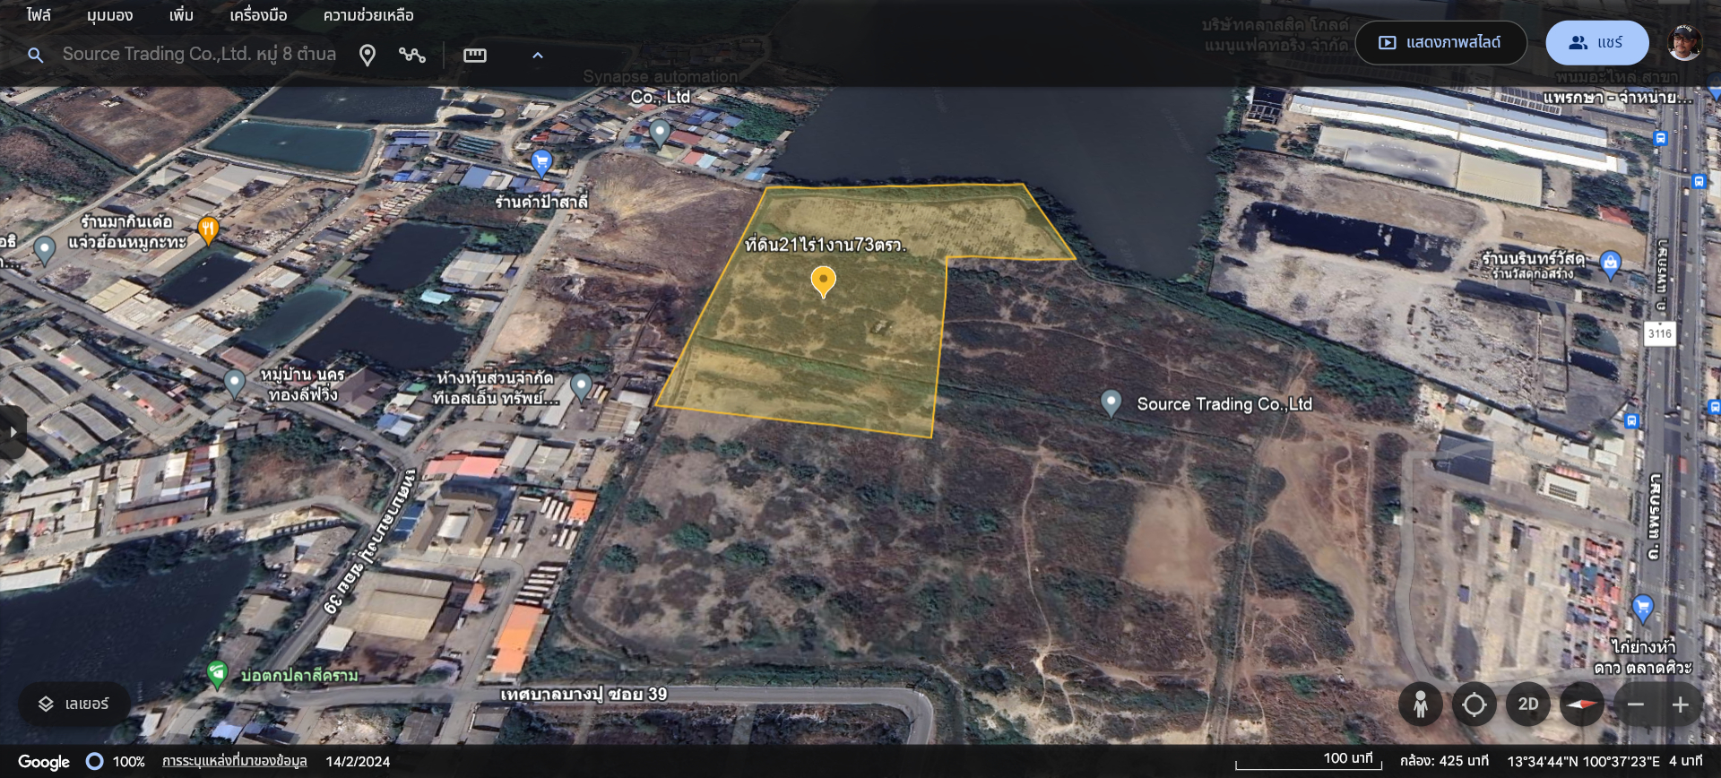Open the ไฟล์ menu

[39, 15]
